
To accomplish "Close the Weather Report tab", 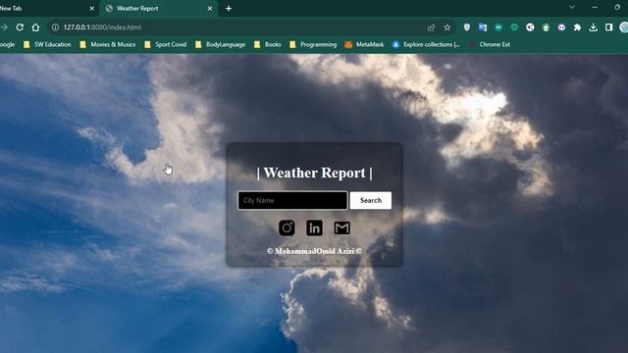I will [x=209, y=9].
